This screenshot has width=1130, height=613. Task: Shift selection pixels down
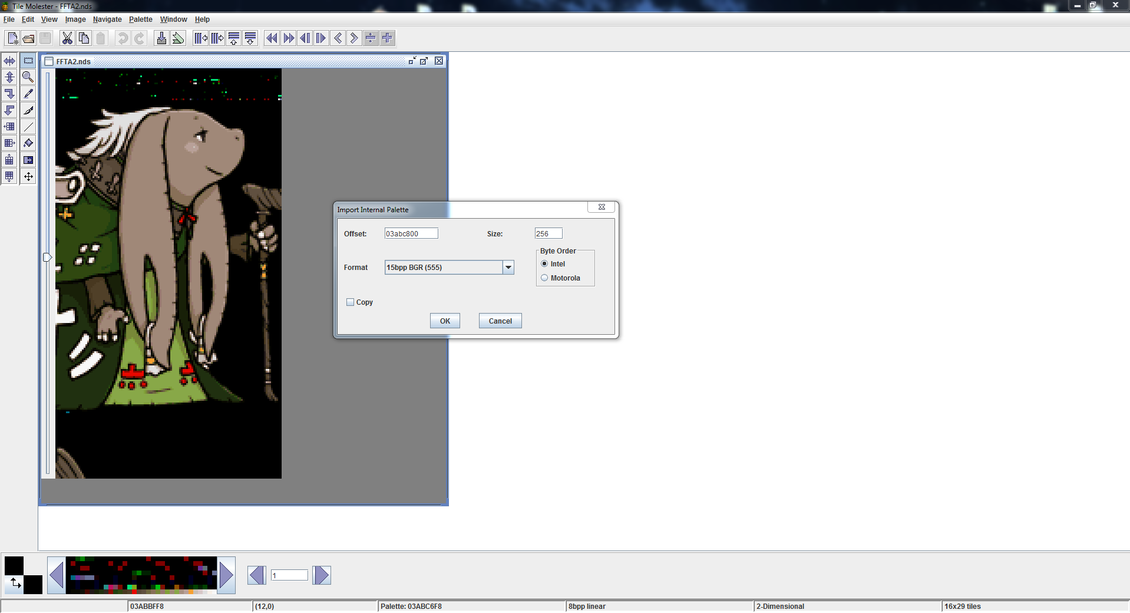coord(9,176)
